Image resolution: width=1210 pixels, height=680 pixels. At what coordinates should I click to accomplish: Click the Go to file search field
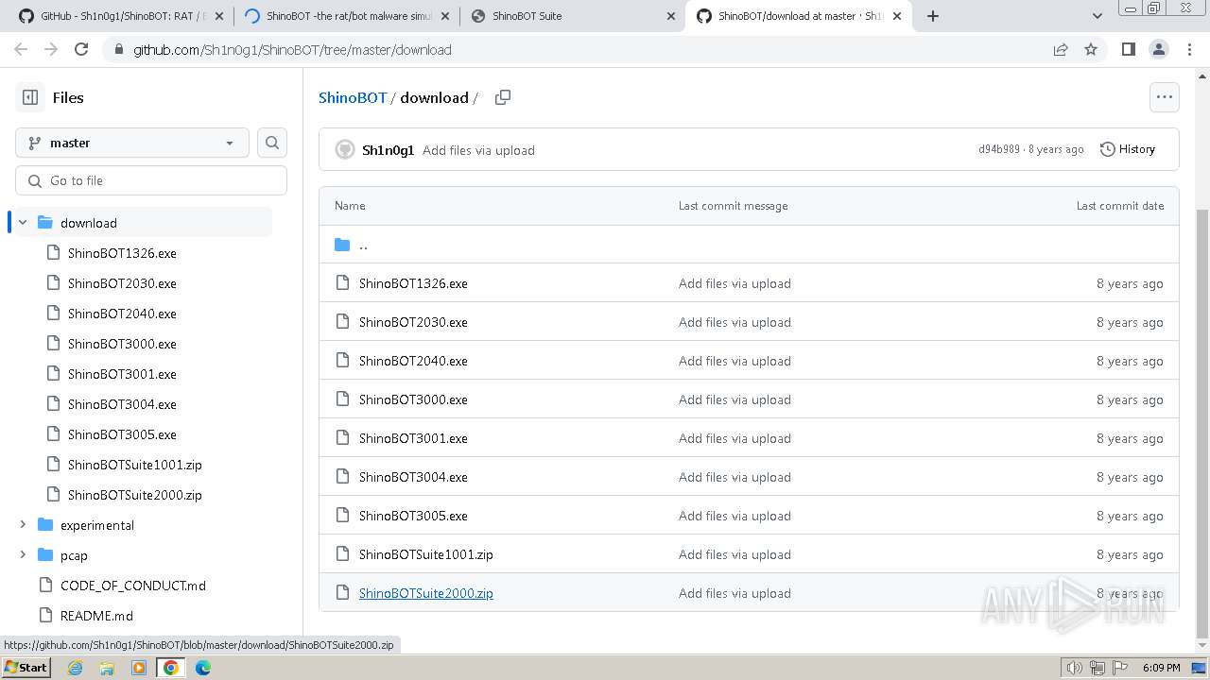tap(151, 180)
